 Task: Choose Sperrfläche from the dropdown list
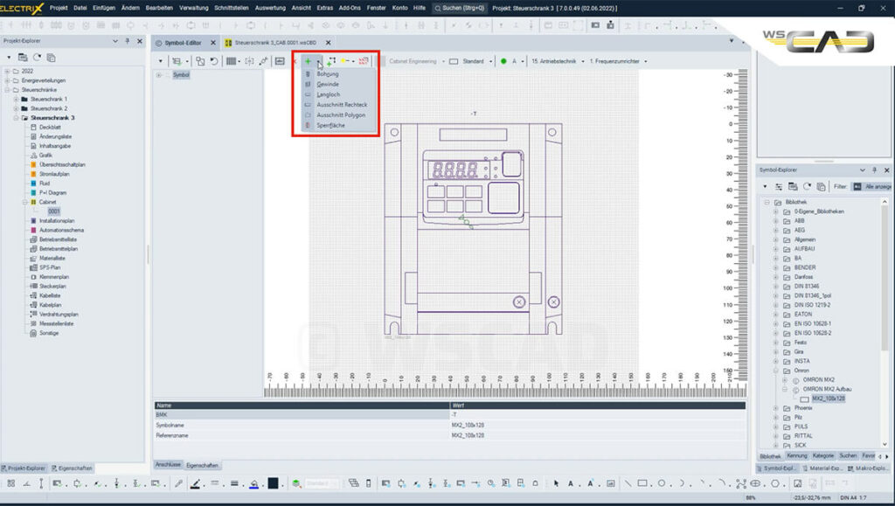point(330,125)
